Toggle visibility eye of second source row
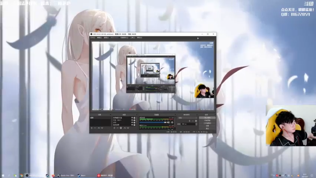This screenshot has height=178, width=316. (132, 120)
